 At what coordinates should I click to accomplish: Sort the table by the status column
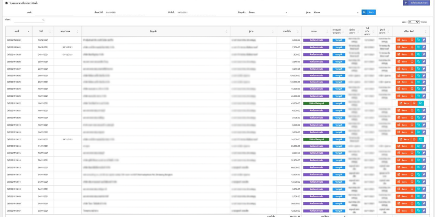(316, 31)
